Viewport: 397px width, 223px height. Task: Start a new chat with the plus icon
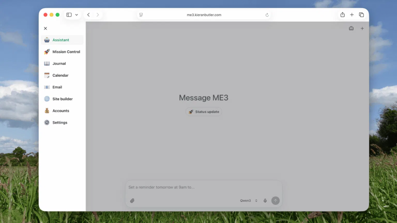[x=362, y=28]
